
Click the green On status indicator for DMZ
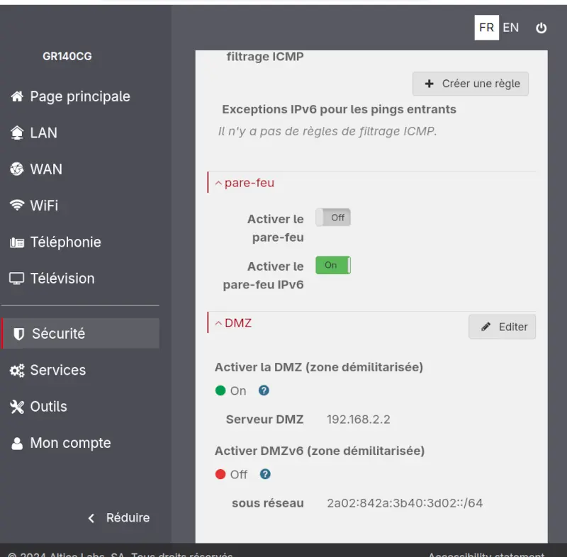(220, 390)
